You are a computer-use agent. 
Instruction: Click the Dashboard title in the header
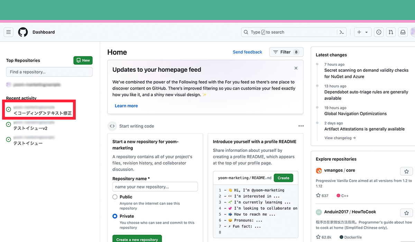(x=44, y=32)
